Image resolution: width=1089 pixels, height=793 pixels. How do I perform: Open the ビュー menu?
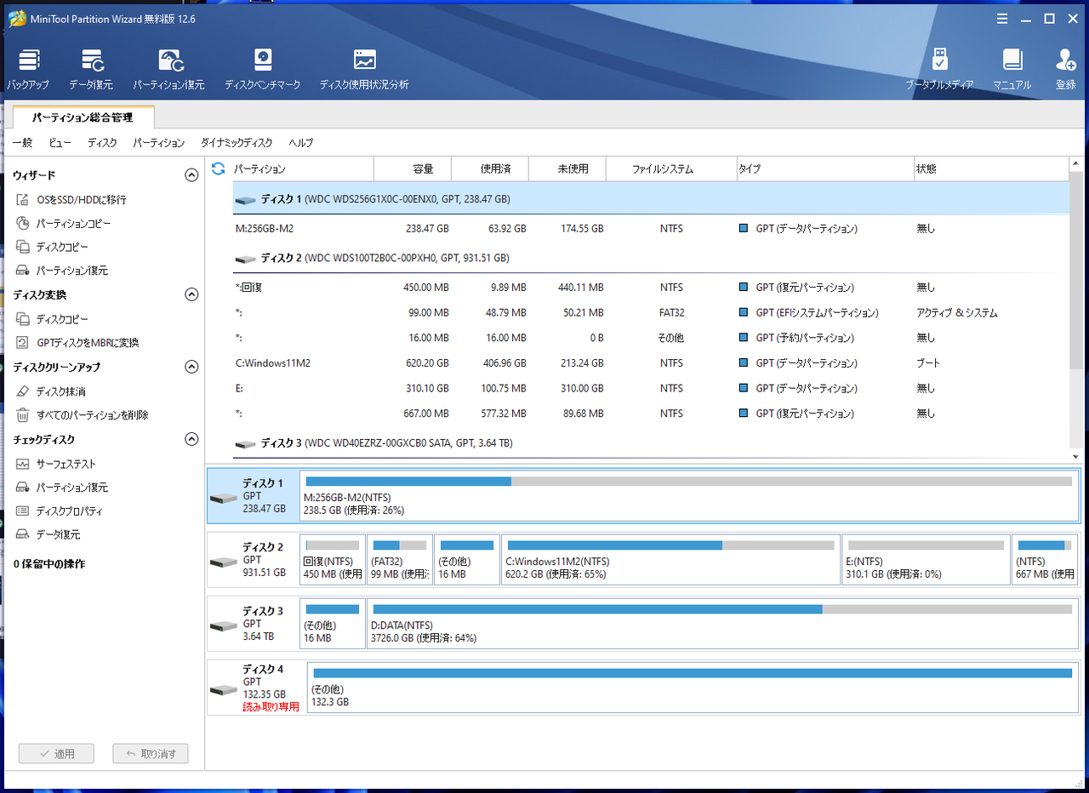click(x=60, y=143)
